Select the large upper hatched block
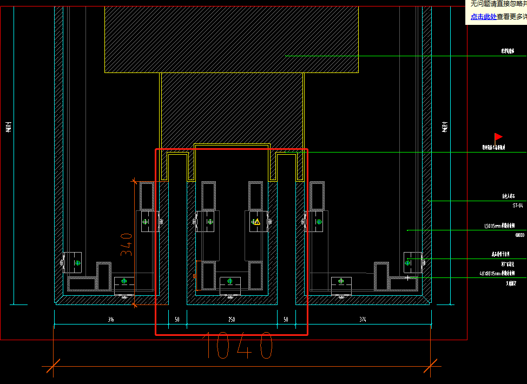Viewport: 527px width, 384px height. 232,38
